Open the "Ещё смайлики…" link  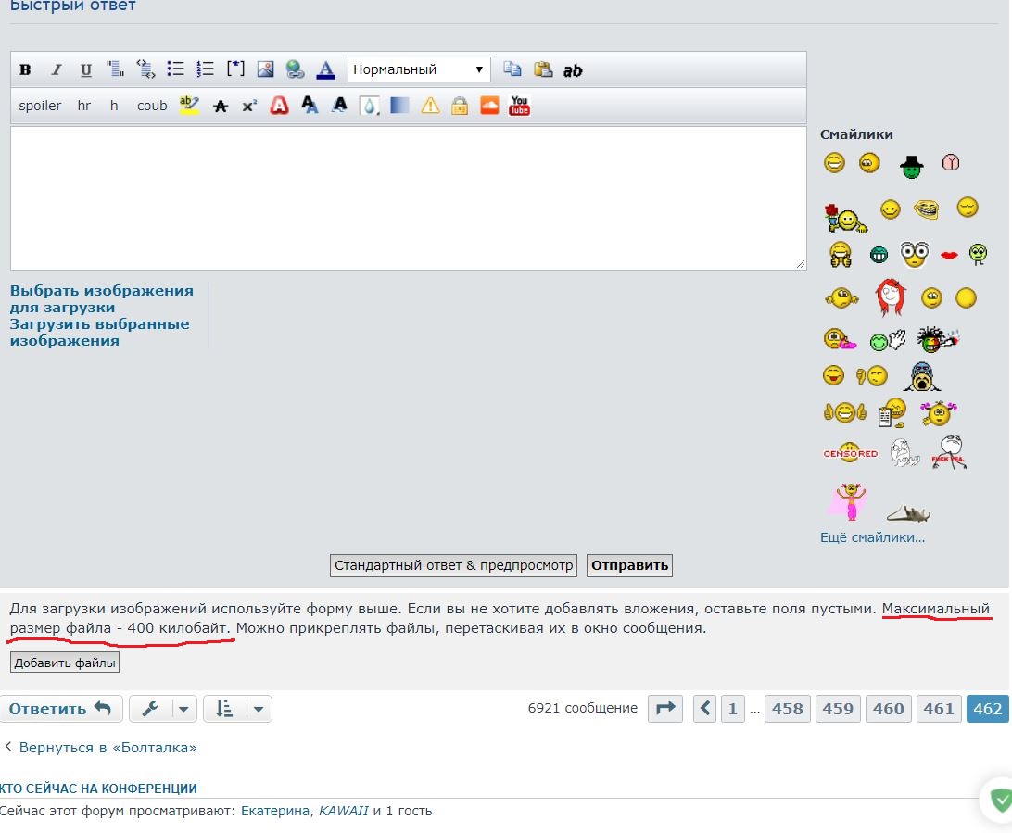click(x=872, y=537)
